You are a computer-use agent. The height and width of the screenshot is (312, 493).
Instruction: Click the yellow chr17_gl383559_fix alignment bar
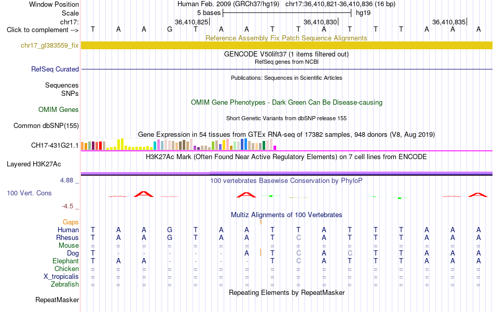[x=286, y=45]
